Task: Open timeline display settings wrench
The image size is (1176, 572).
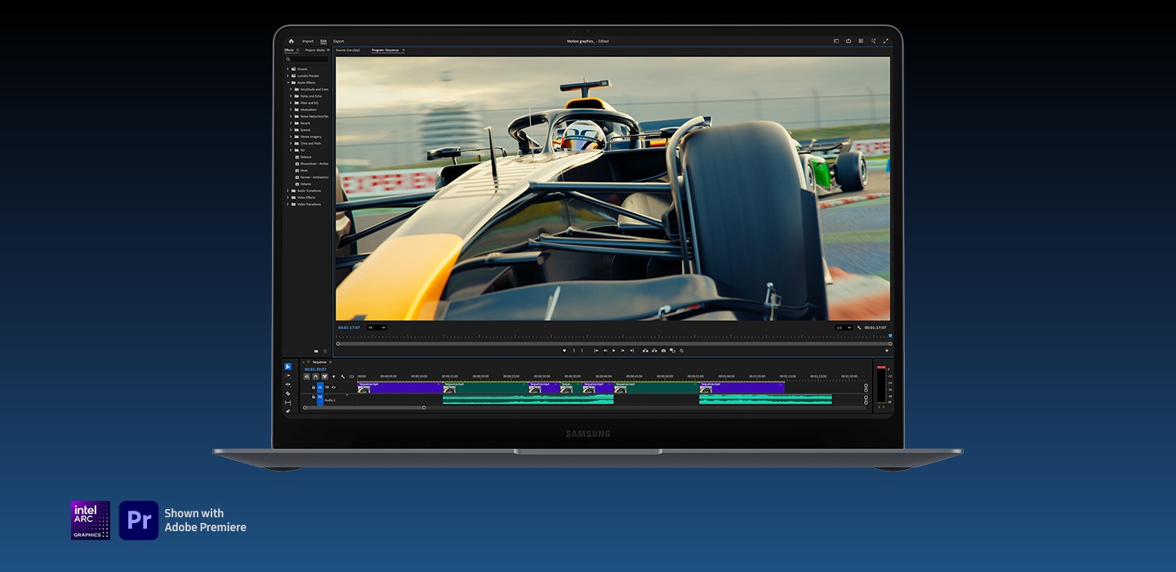Action: [342, 377]
